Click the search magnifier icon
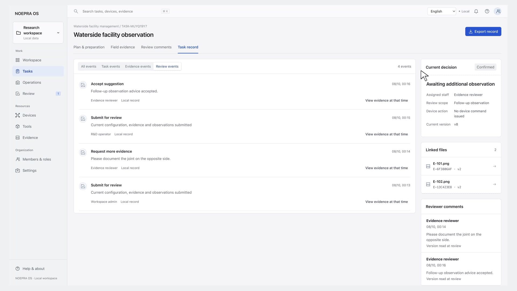517x291 pixels. pyautogui.click(x=76, y=11)
